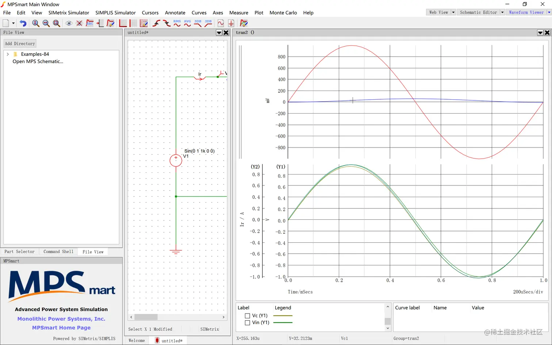
Task: Switch to the Command Shell tab
Action: click(x=58, y=252)
